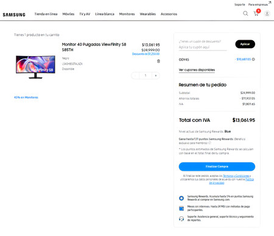Open Línea blanca menu
The image size is (274, 236).
pyautogui.click(x=105, y=14)
